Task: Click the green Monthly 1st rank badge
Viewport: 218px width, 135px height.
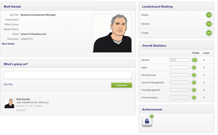Action: tap(209, 24)
